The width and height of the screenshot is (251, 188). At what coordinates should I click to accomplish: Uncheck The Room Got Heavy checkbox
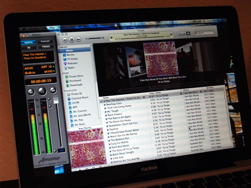pyautogui.click(x=107, y=122)
